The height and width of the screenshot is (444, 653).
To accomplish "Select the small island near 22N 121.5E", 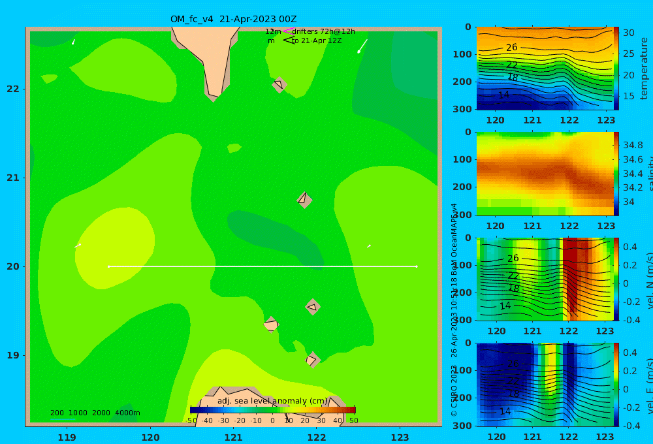I will [x=279, y=85].
